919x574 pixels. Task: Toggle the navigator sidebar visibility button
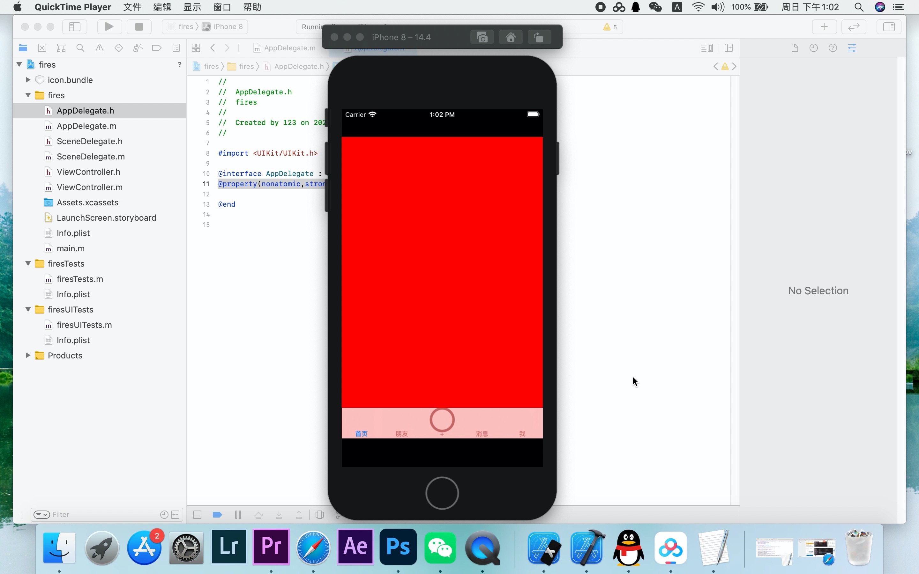pyautogui.click(x=74, y=26)
